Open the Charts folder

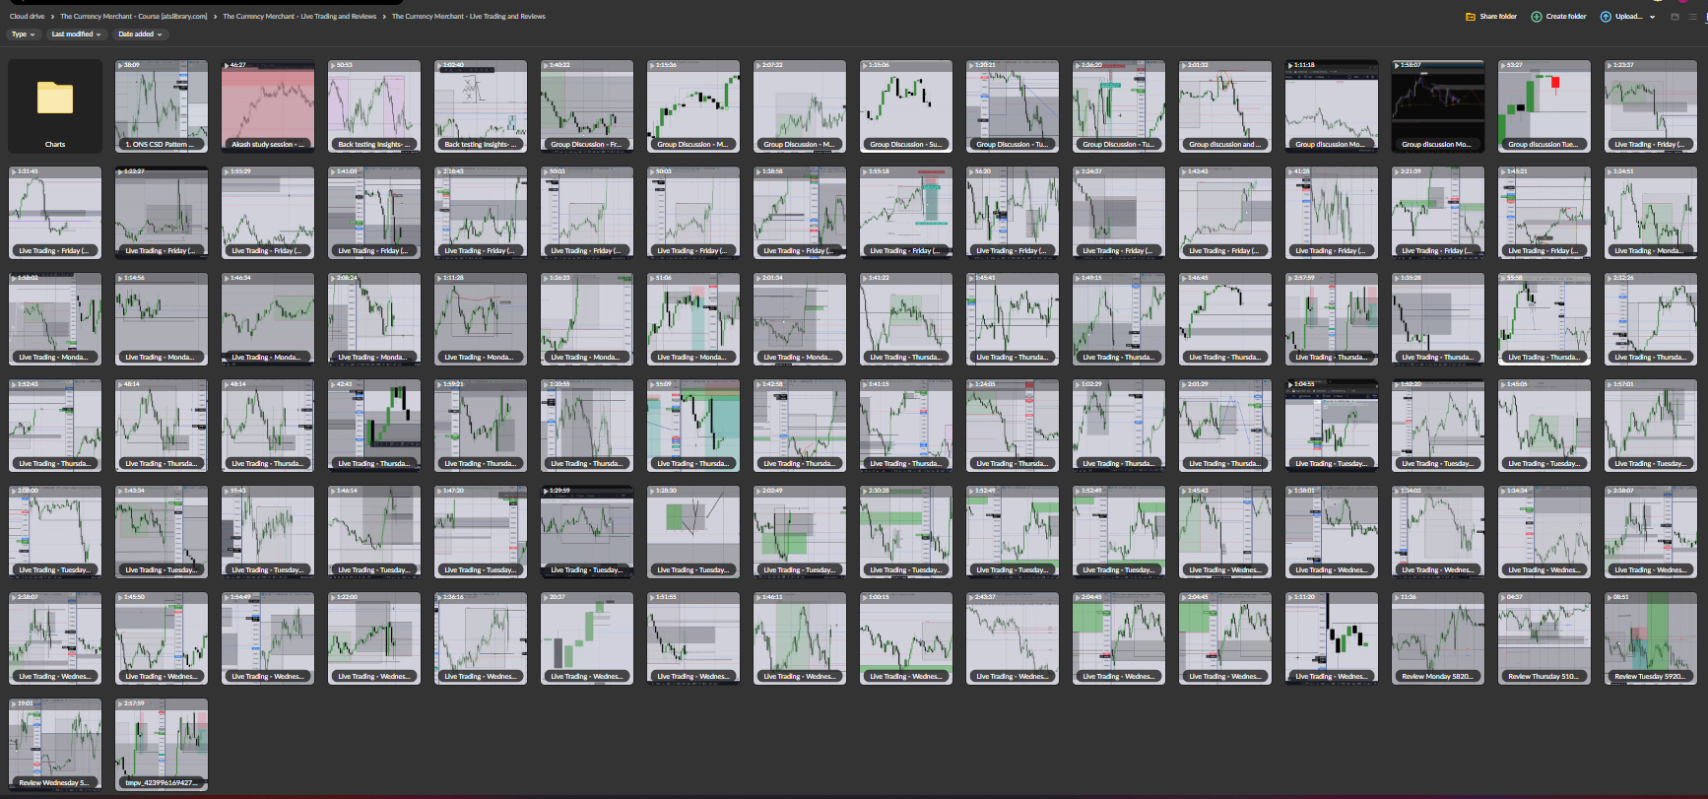tap(55, 105)
